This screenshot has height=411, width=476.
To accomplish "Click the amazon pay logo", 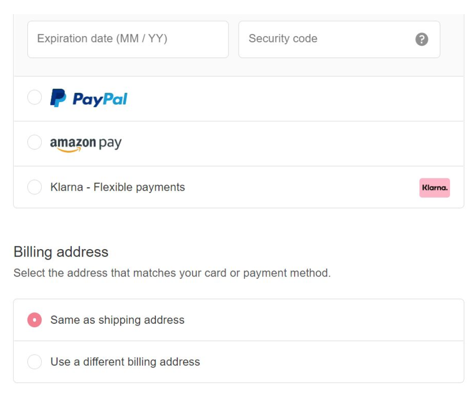I will (x=86, y=144).
